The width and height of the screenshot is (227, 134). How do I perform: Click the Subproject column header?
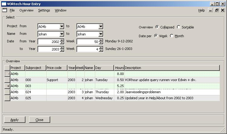[x=36, y=68]
